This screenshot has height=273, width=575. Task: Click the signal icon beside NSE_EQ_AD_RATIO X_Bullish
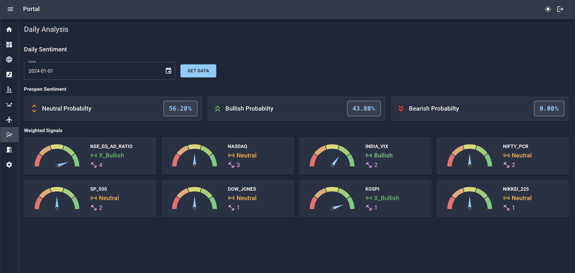click(x=94, y=155)
